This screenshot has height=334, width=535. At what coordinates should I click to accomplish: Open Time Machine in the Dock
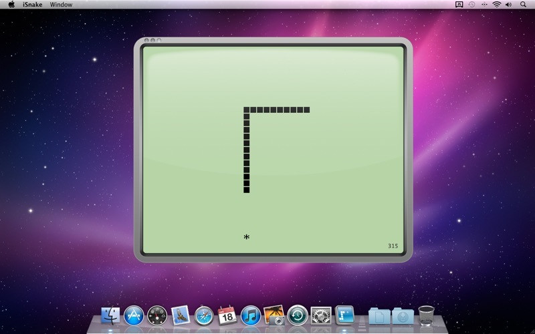click(298, 315)
